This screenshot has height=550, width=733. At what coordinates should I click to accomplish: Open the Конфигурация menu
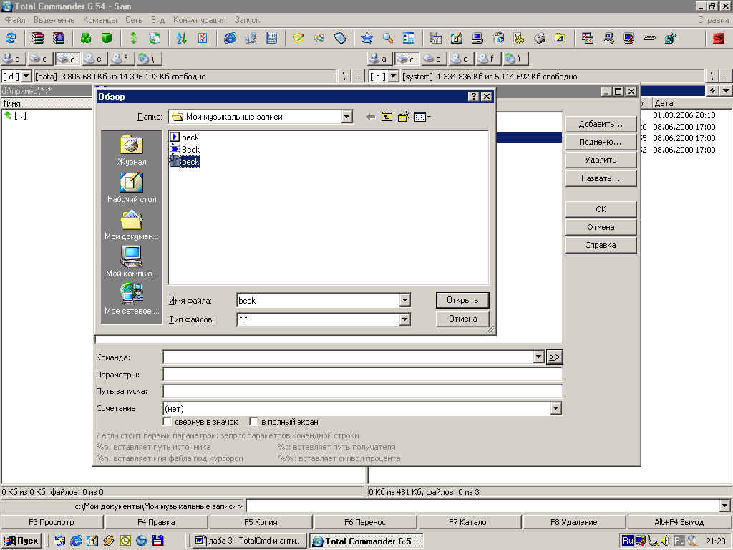pos(199,20)
